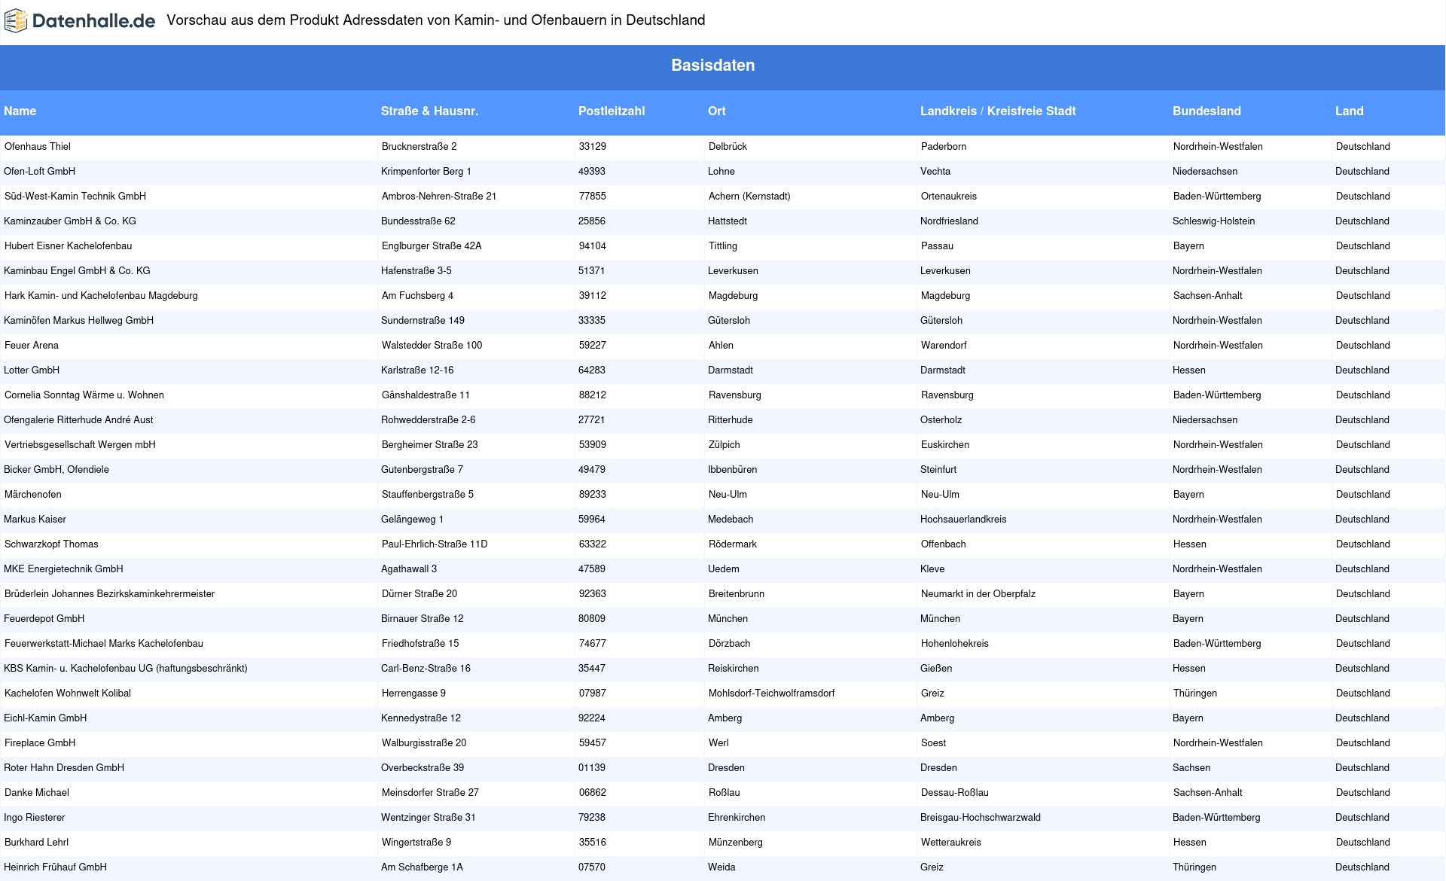Select the Postleitzahl column header
Viewport: 1446px width, 881px height.
click(x=612, y=111)
